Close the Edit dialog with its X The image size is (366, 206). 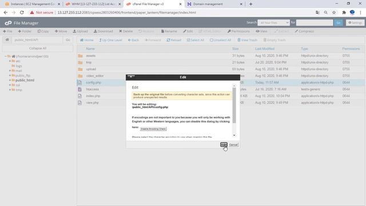[131, 77]
